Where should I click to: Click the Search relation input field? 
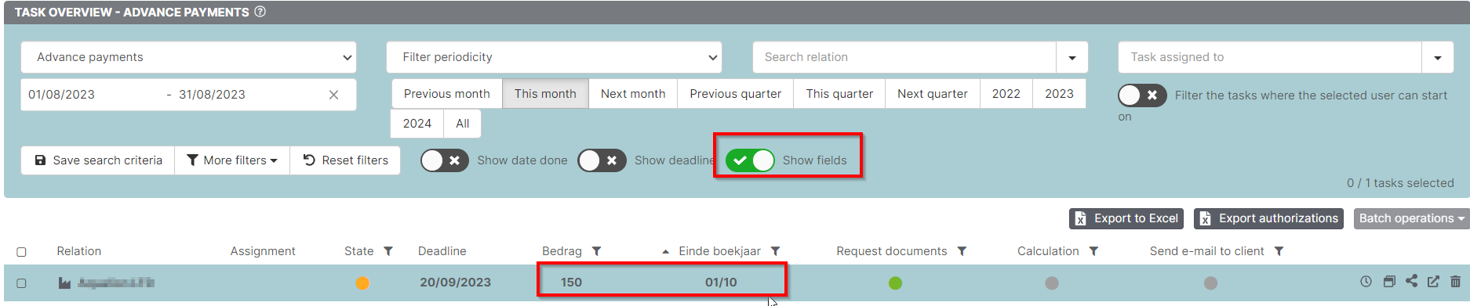[x=904, y=57]
